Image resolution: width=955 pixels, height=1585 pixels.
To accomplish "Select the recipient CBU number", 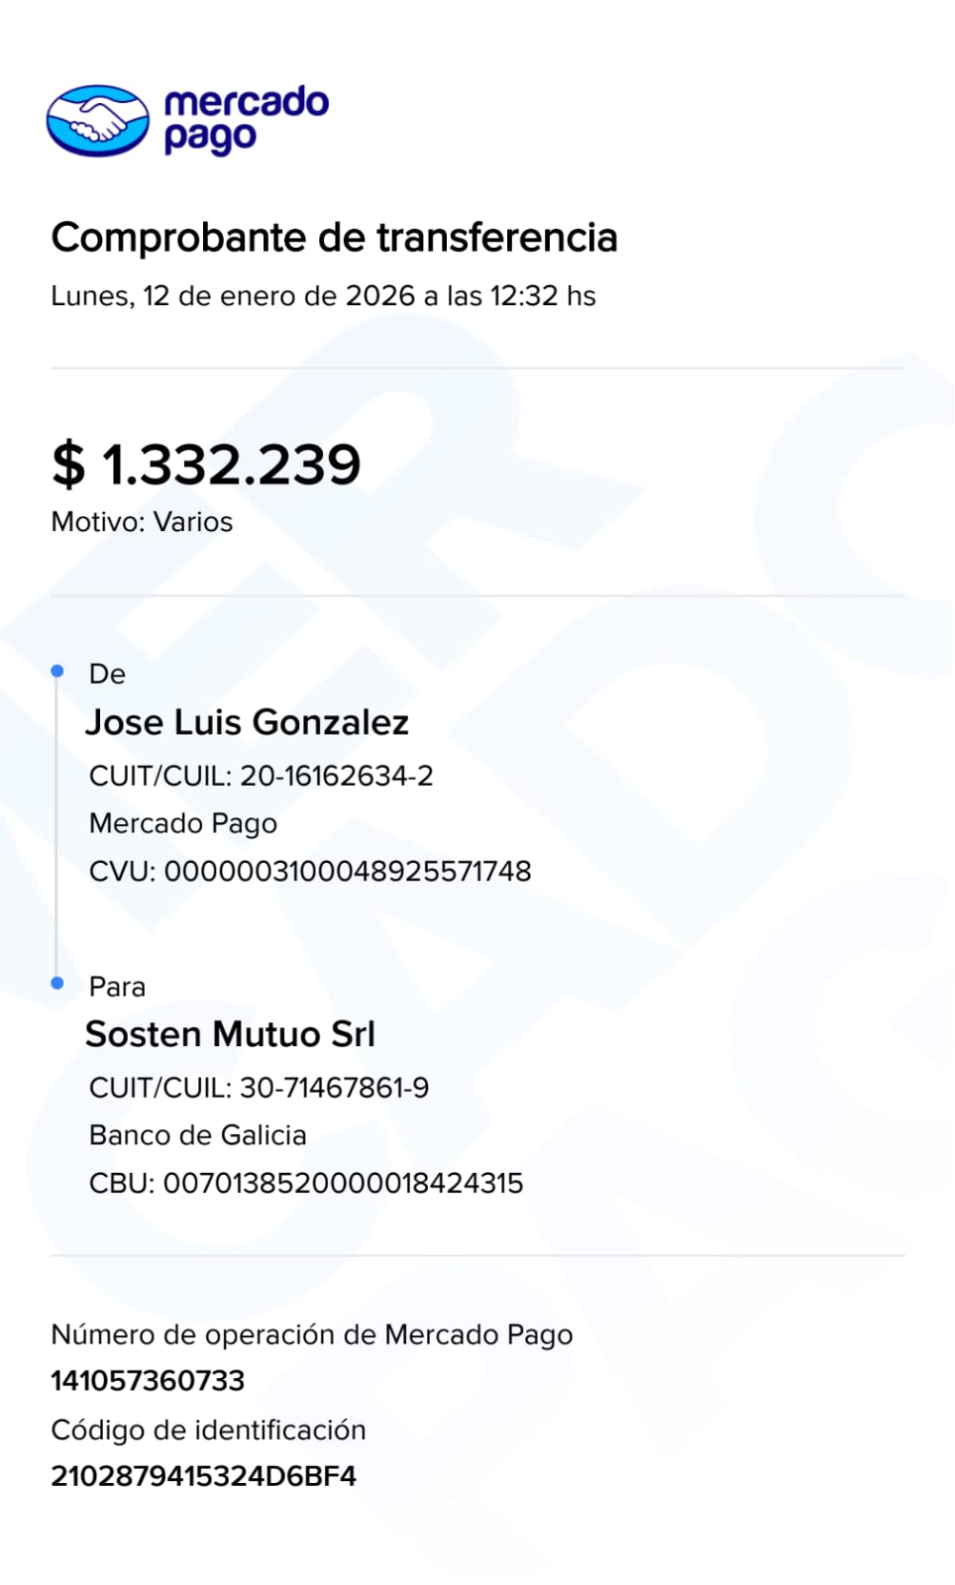I will click(x=342, y=1183).
